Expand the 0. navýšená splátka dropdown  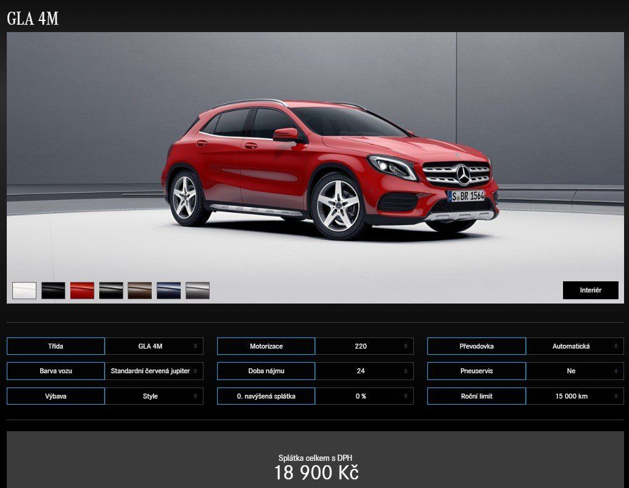coord(364,396)
